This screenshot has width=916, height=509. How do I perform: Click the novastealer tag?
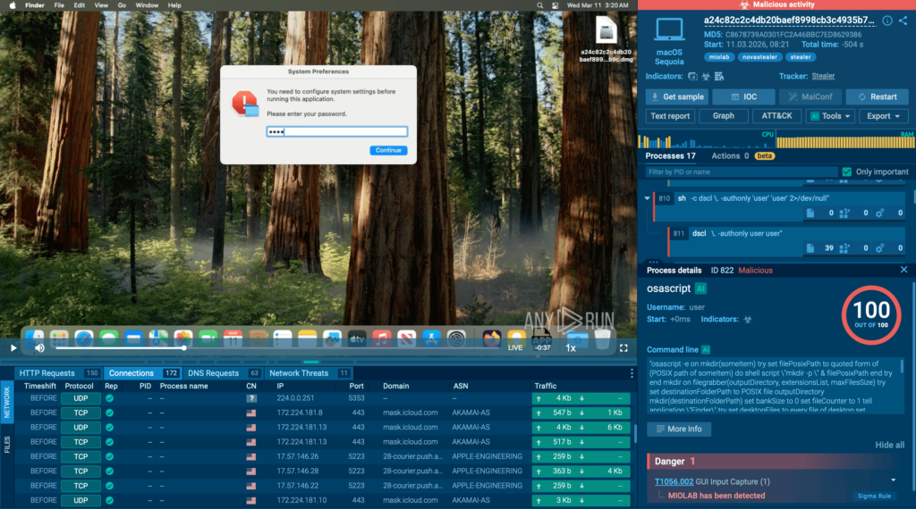click(x=759, y=57)
